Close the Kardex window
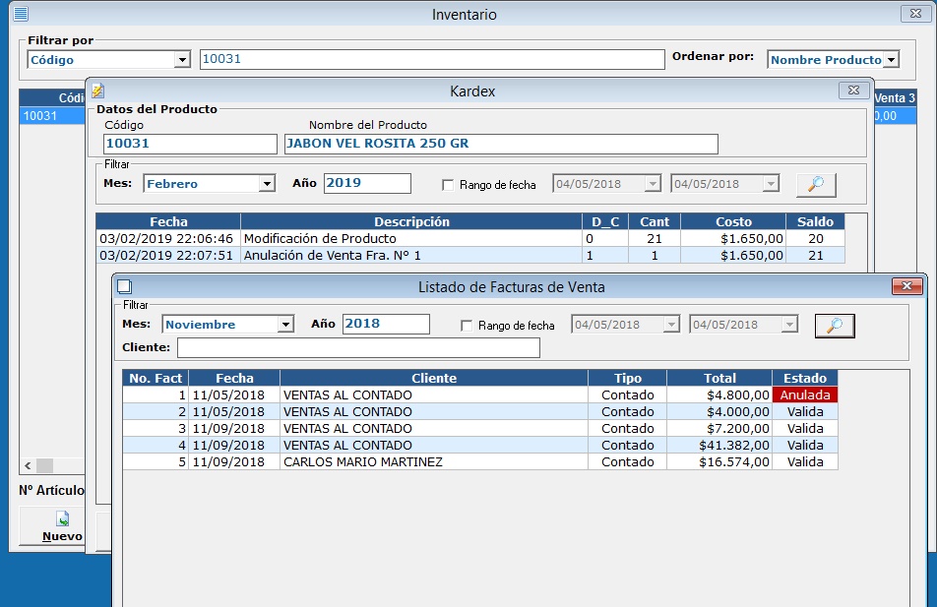Screen dimensions: 937x607 point(851,91)
